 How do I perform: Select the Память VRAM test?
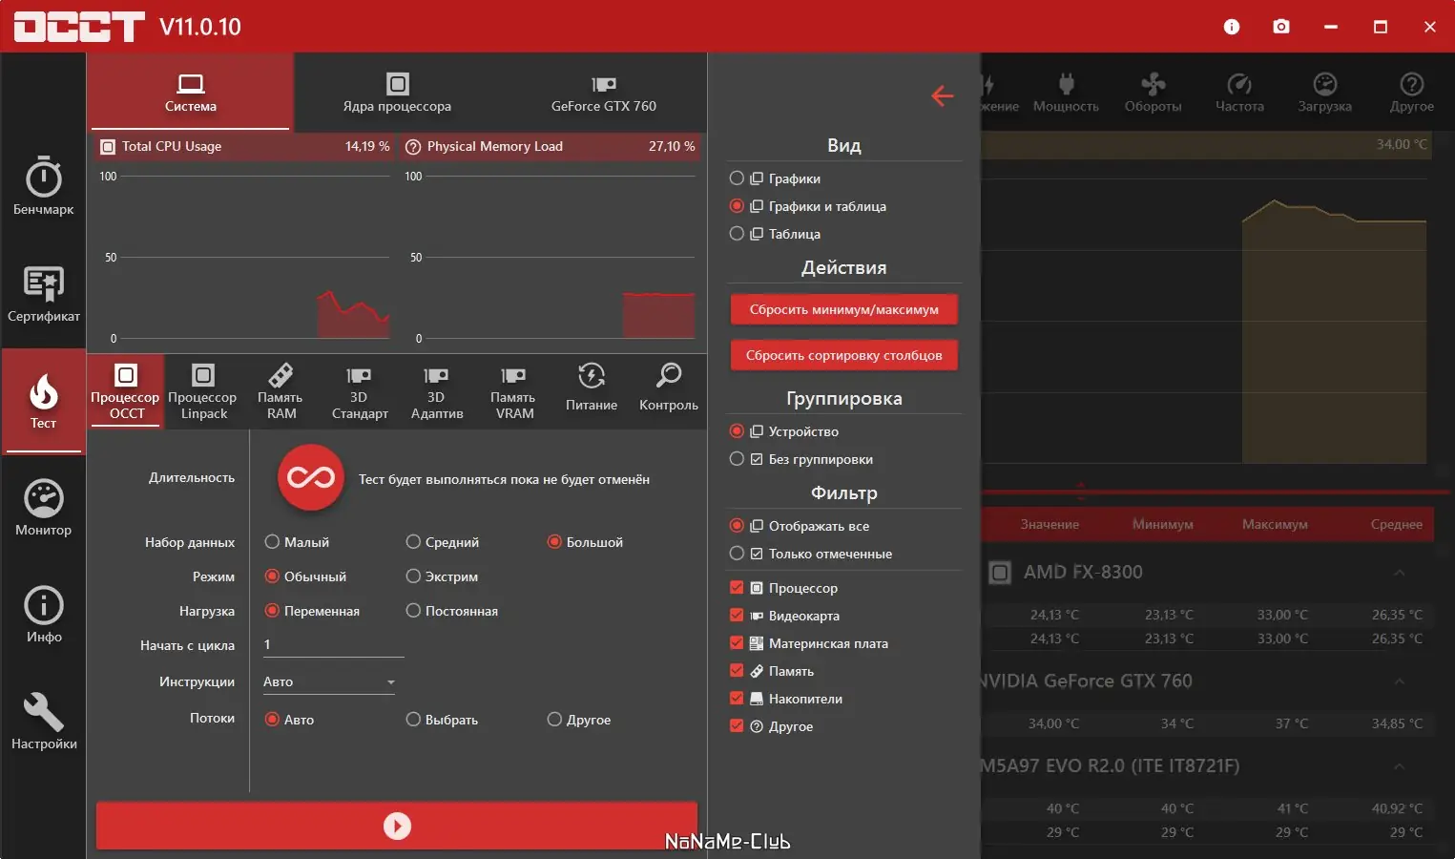pos(513,392)
